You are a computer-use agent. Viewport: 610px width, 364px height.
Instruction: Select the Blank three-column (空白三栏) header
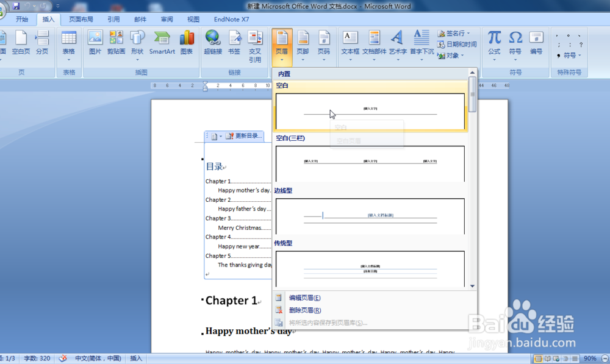point(370,159)
